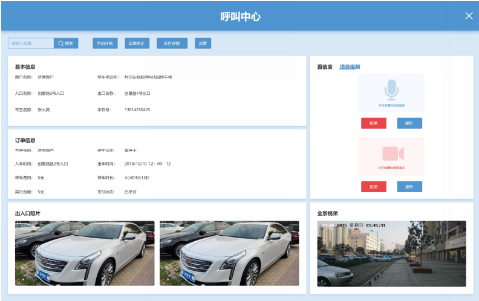Click the 搜索 search button
The image size is (479, 301).
point(66,44)
